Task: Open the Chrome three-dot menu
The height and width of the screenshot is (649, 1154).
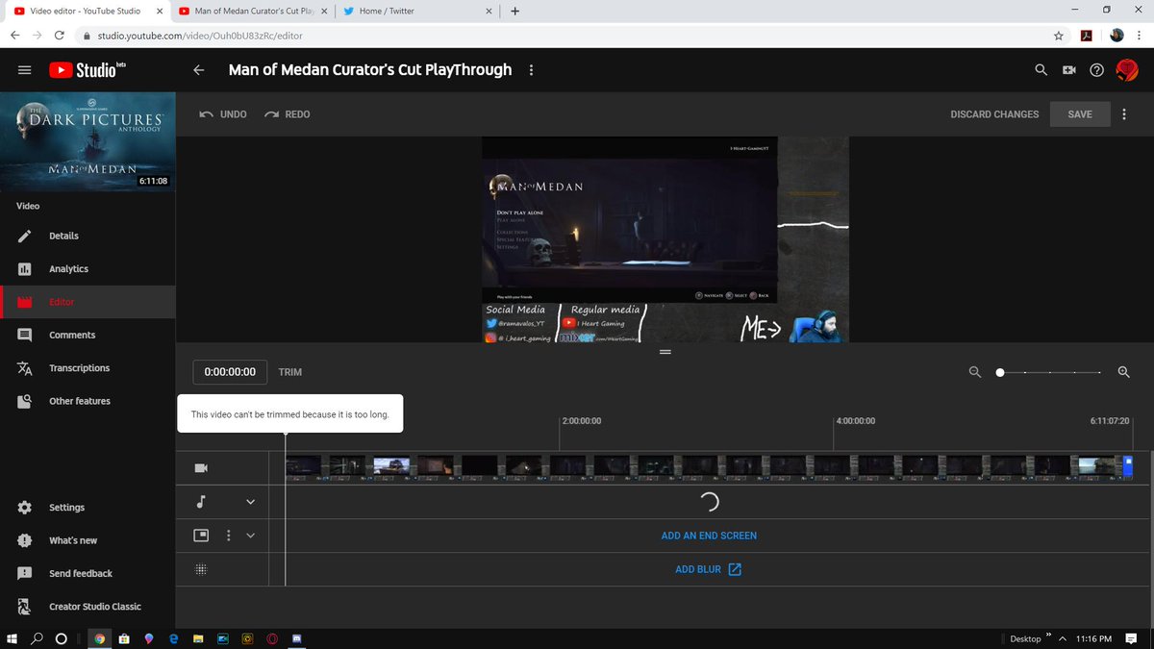Action: (x=1140, y=35)
